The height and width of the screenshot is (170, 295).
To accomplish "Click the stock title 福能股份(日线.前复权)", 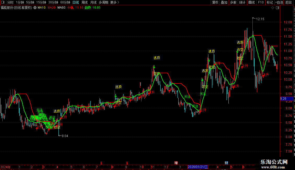I will (x=16, y=8).
